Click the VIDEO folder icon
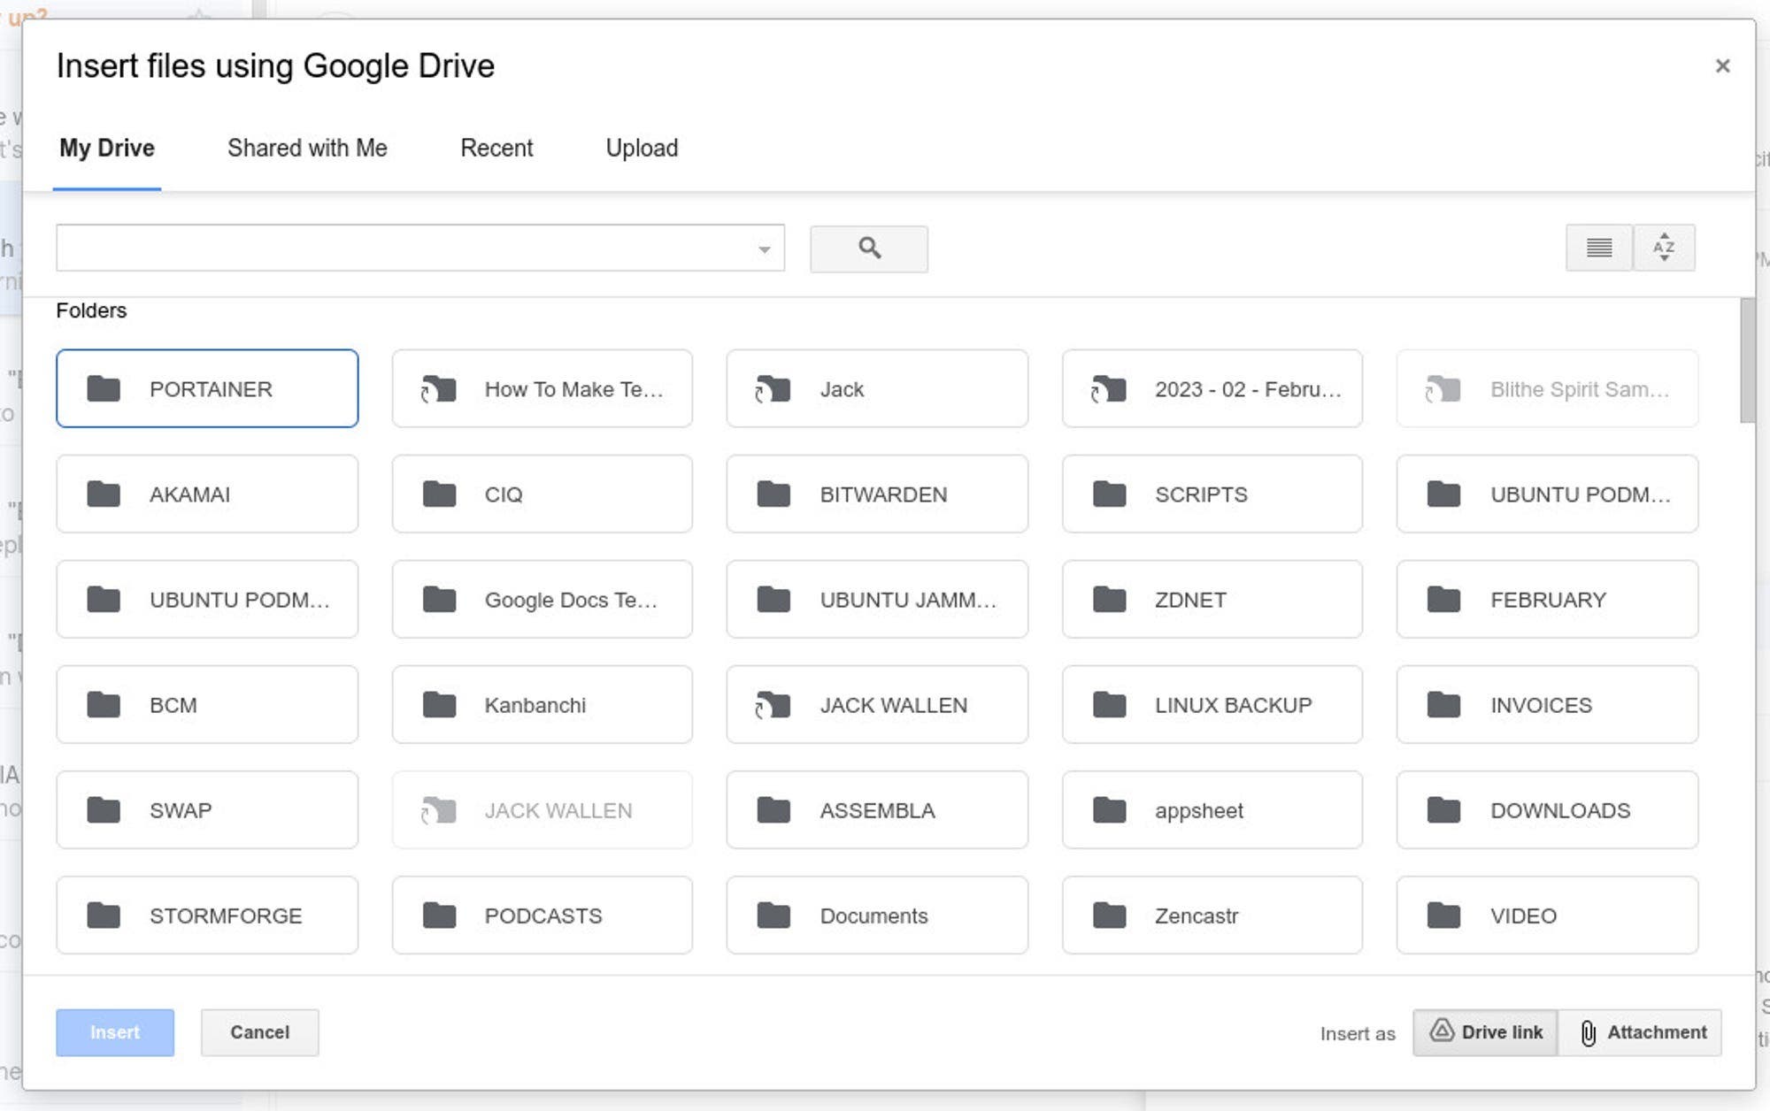Viewport: 1770px width, 1111px height. coord(1443,915)
